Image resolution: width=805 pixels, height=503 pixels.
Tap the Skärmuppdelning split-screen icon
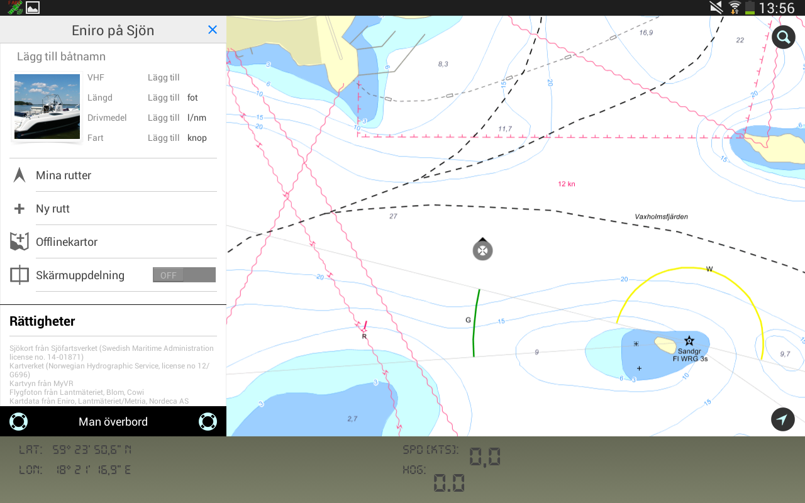[x=19, y=275]
